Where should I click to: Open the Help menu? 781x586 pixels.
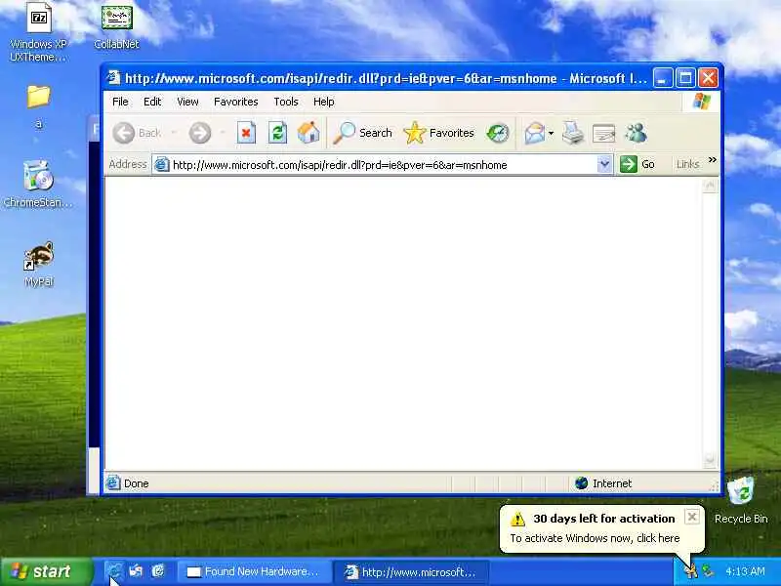click(324, 102)
